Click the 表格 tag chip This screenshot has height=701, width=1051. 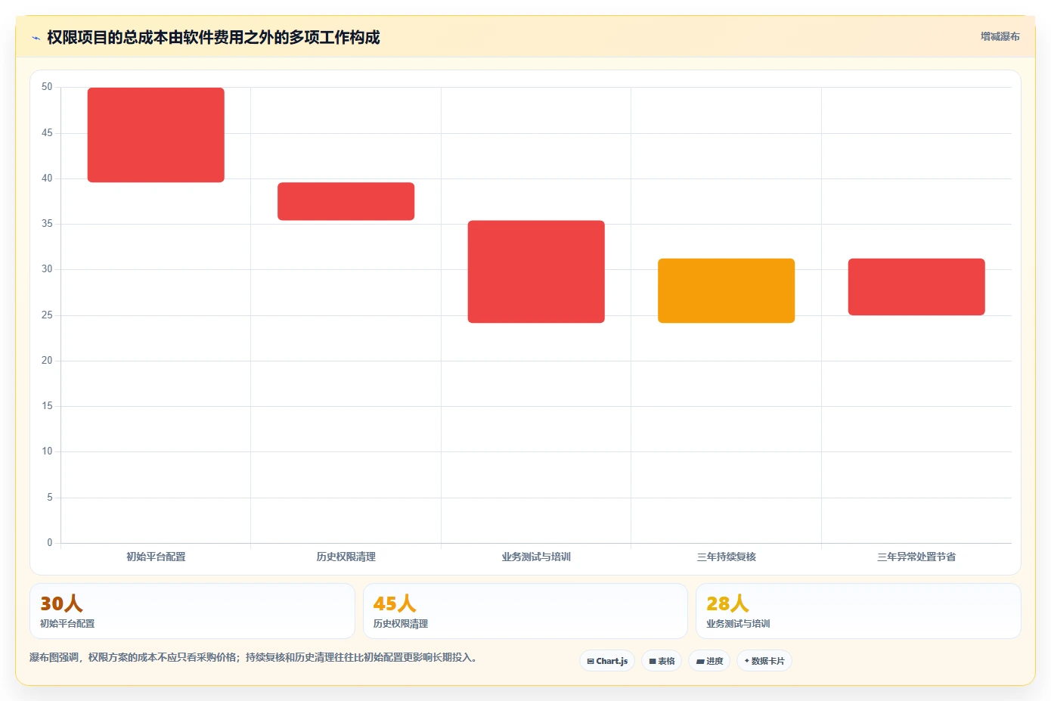point(662,661)
